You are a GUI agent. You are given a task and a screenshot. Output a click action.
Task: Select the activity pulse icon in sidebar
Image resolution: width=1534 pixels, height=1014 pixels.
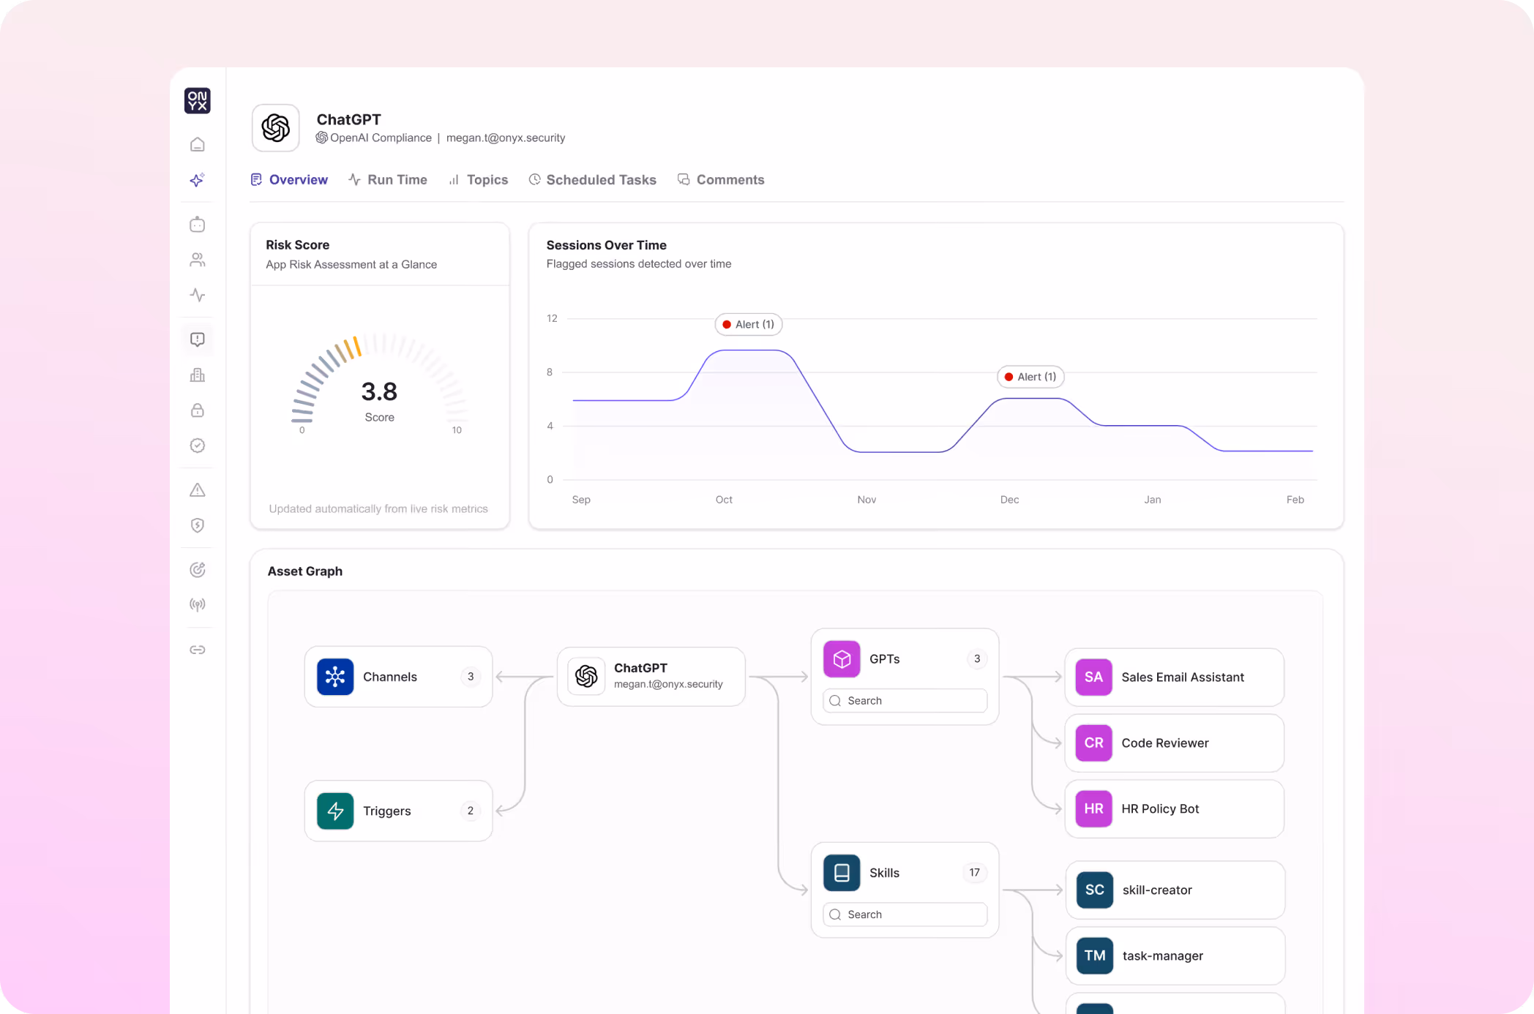[198, 296]
